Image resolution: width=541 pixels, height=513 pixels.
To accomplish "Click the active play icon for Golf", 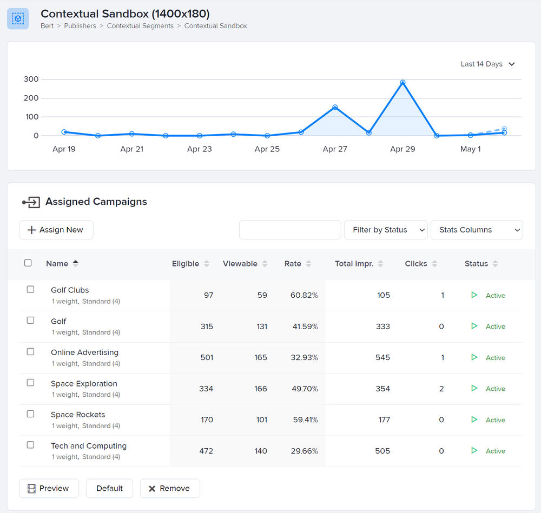I will click(474, 326).
